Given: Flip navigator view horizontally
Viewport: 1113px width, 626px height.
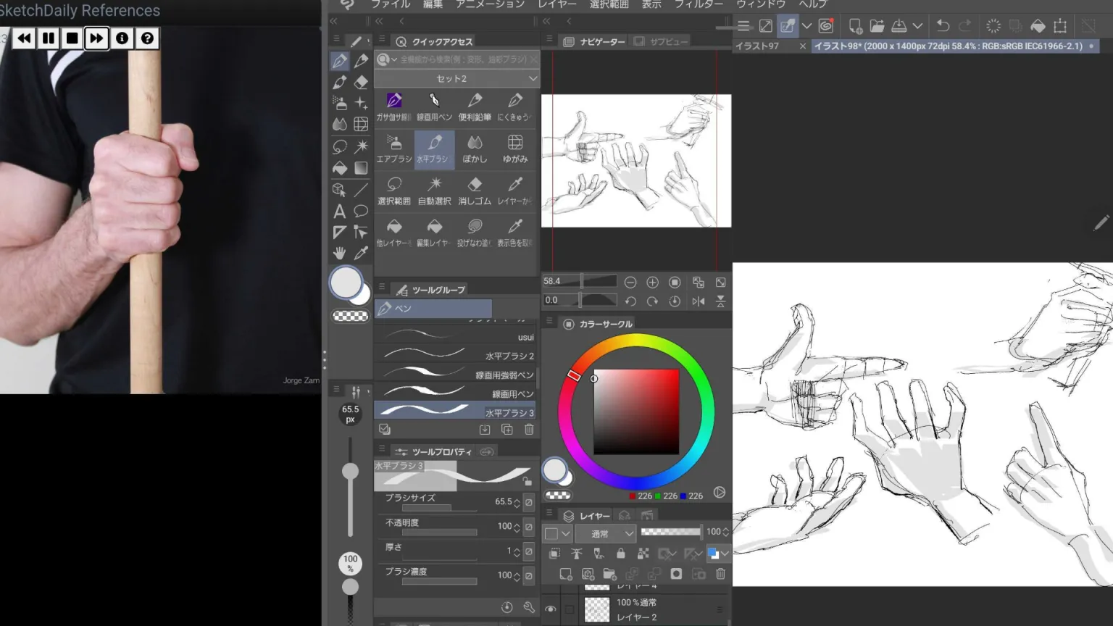Looking at the screenshot, I should (x=698, y=301).
